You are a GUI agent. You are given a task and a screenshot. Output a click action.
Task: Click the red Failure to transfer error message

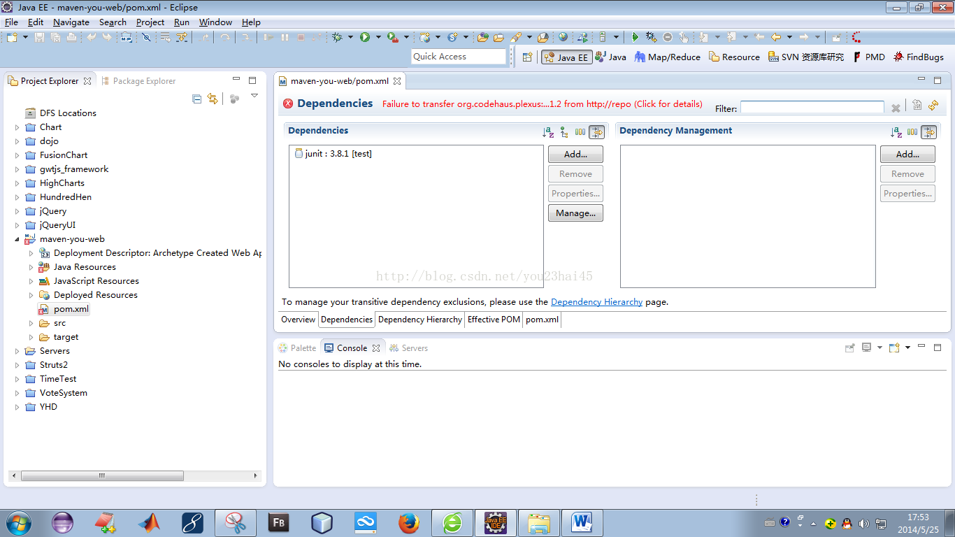tap(542, 104)
